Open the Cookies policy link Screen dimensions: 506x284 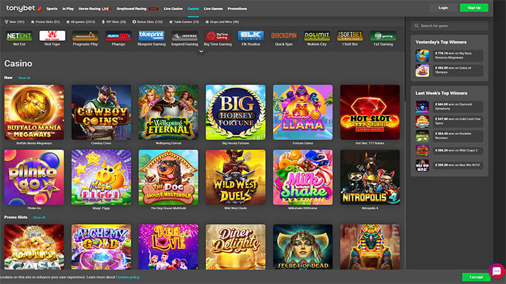point(128,277)
